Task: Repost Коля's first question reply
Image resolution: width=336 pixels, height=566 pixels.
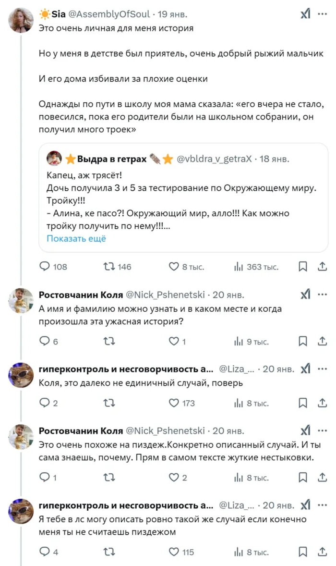Action: (x=109, y=342)
